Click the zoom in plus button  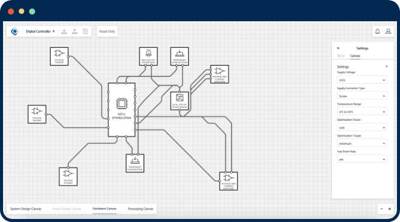coord(390,209)
